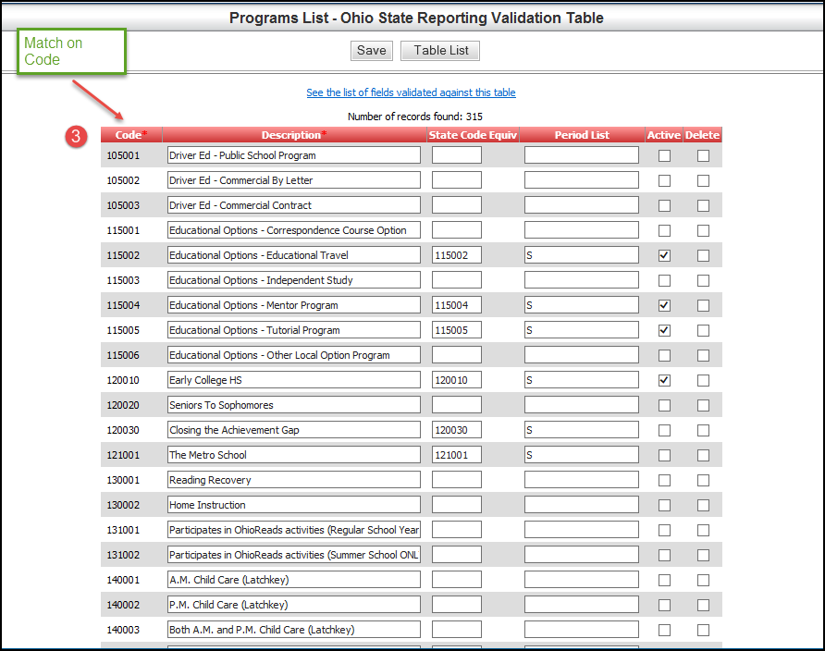
Task: Tick Active checkbox for Reading Recovery
Action: (664, 480)
